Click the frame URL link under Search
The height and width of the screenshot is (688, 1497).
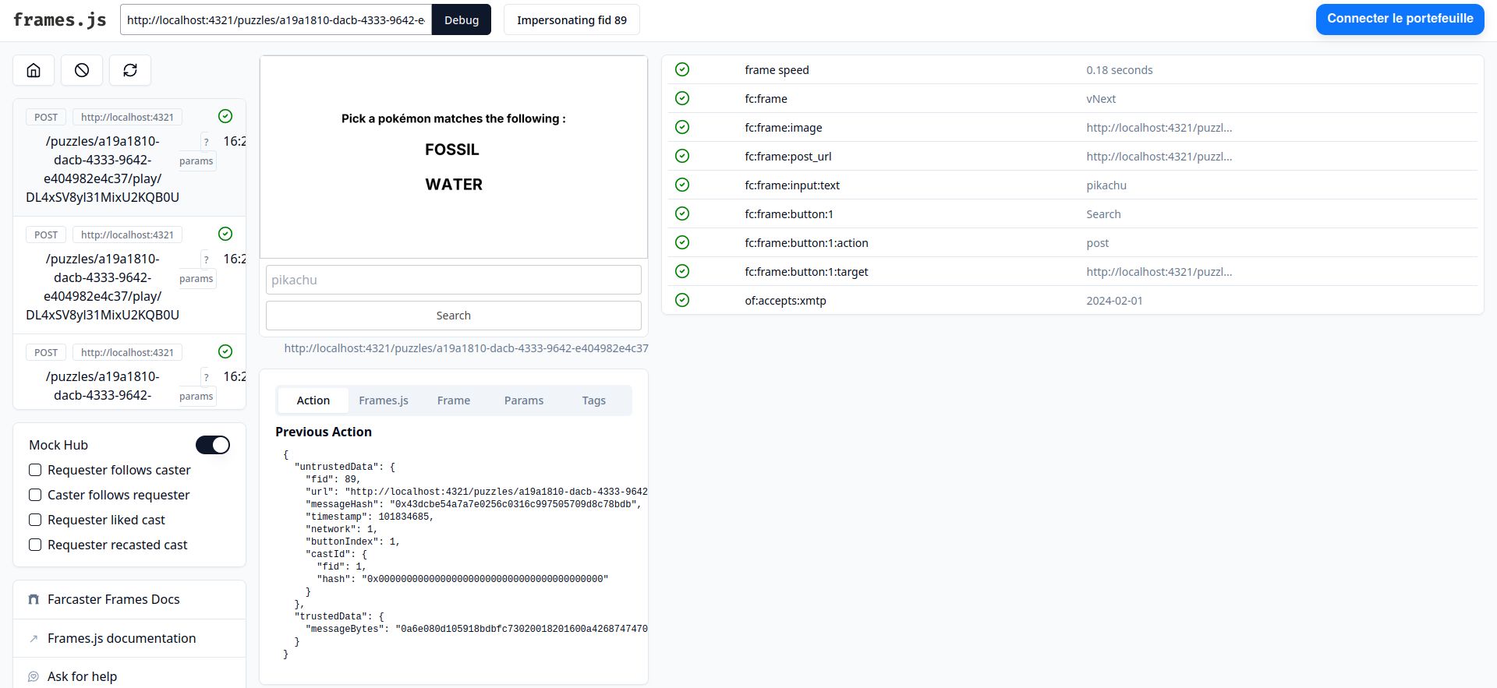tap(466, 348)
